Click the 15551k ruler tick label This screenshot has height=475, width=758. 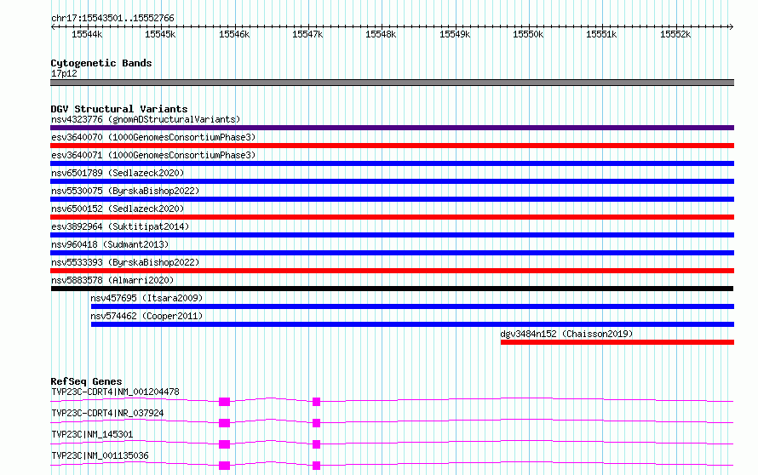(x=601, y=34)
